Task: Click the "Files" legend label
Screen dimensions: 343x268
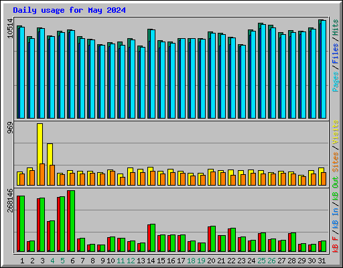Action: point(335,53)
